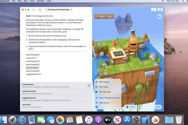The width and height of the screenshot is (188, 125).
Task: Insert toggleSwitch() from suggestions list
Action: 29,98
